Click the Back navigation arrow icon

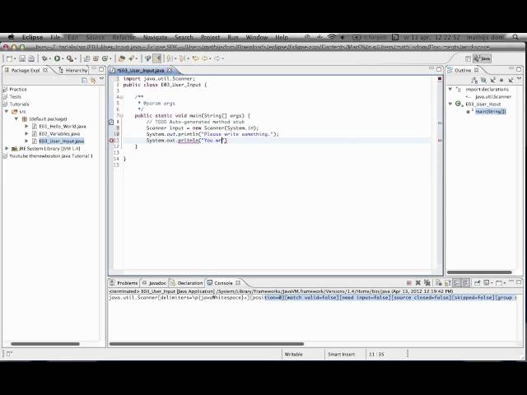[x=205, y=58]
